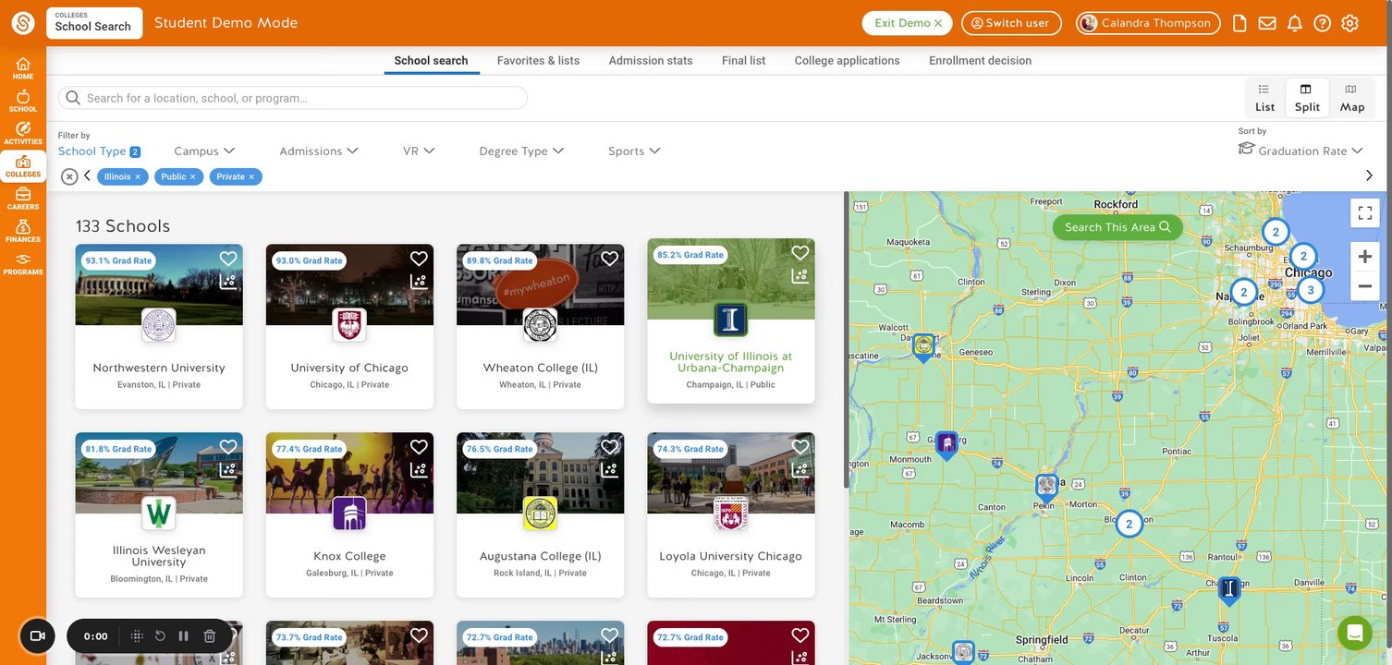The image size is (1392, 665).
Task: Open Calandra Thompson profile button
Action: (1148, 23)
